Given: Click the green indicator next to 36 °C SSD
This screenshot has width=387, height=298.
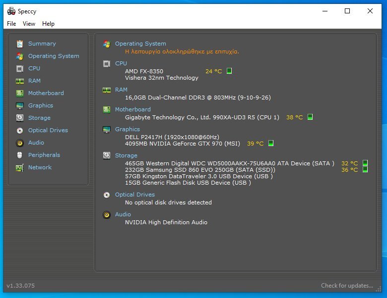Looking at the screenshot, I should click(x=365, y=169).
